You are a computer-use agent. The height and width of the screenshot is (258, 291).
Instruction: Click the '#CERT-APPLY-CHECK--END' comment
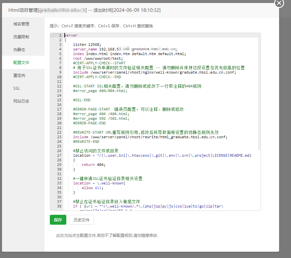coord(97,77)
